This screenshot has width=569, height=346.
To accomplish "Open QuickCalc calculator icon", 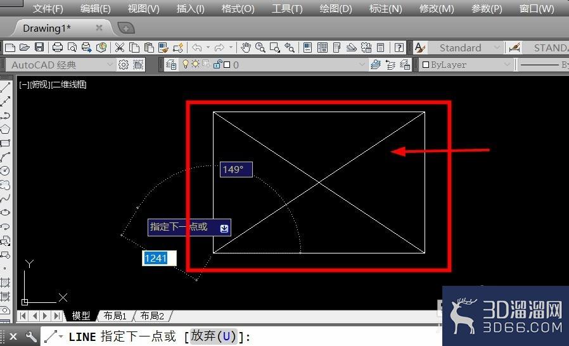I will coord(381,48).
